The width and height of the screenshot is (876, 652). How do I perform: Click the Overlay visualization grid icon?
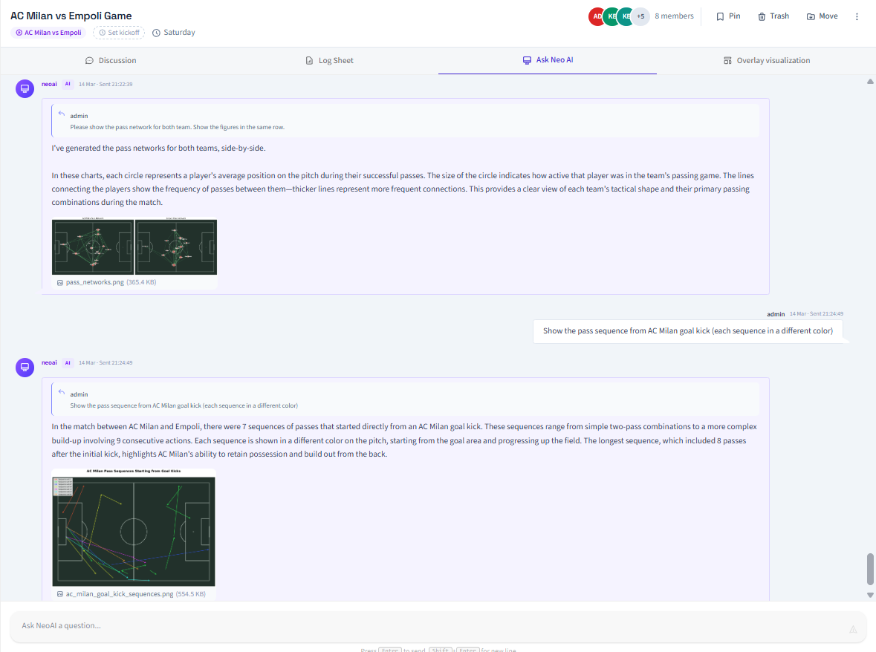coord(727,60)
